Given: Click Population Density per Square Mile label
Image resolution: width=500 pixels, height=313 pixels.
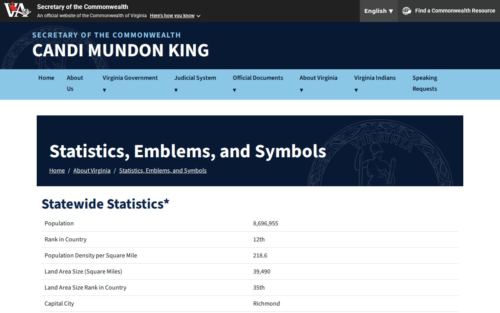Looking at the screenshot, I should point(91,255).
